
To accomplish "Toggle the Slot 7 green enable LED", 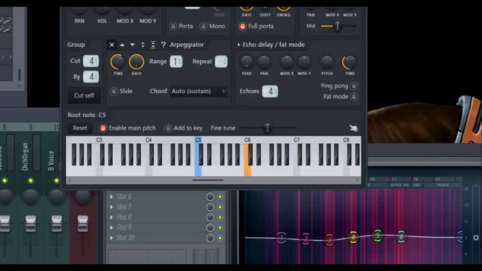I will (220, 207).
